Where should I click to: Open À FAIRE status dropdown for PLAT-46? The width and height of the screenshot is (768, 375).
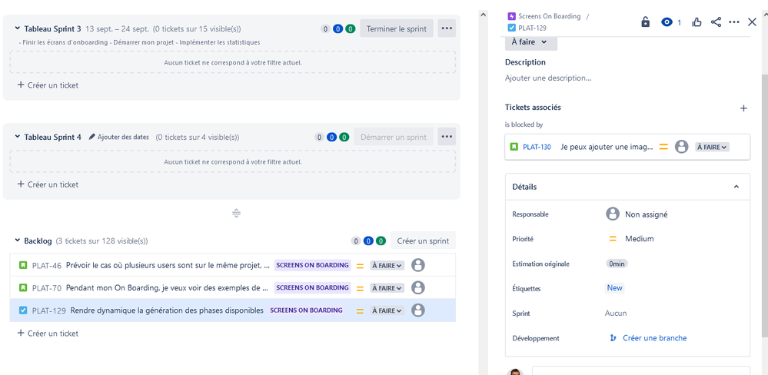pos(387,265)
